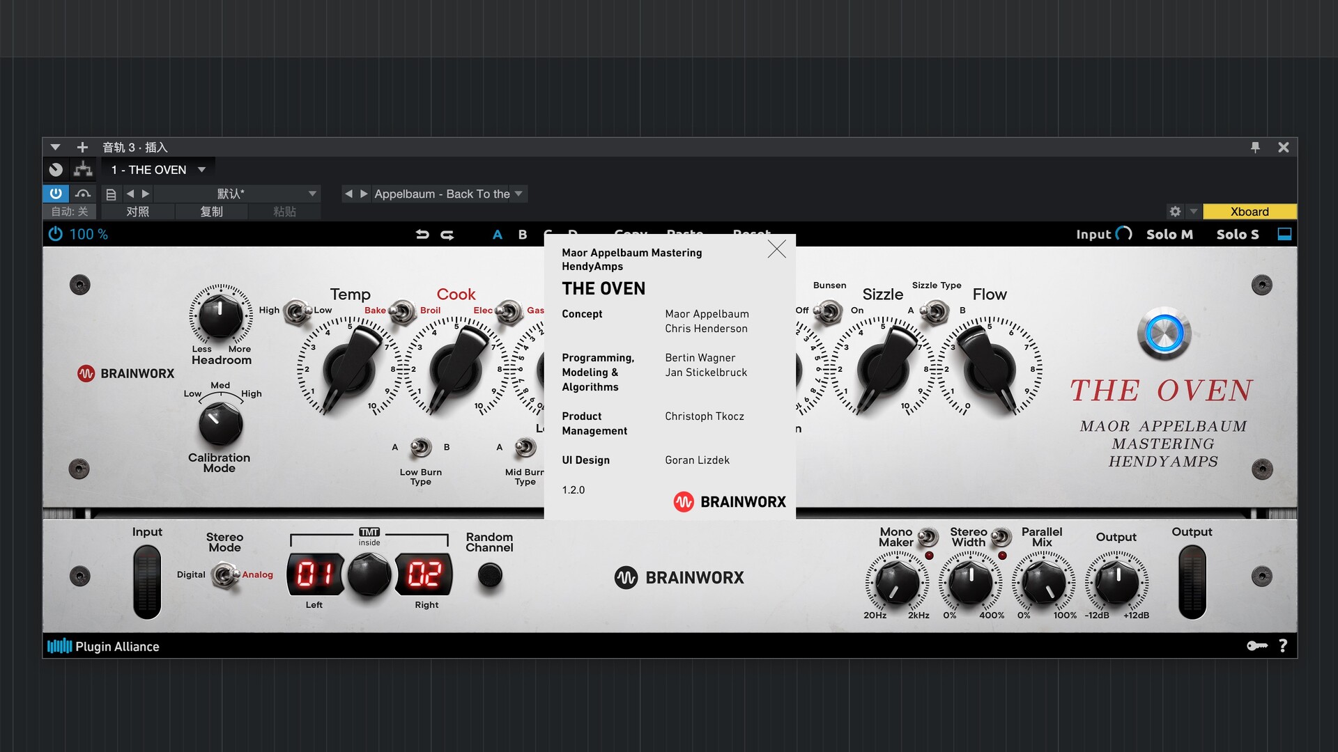The image size is (1338, 752).
Task: Open the key license icon
Action: pos(1257,646)
